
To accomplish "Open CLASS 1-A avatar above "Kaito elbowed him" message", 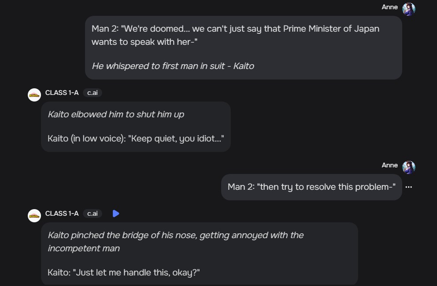I will (x=34, y=95).
